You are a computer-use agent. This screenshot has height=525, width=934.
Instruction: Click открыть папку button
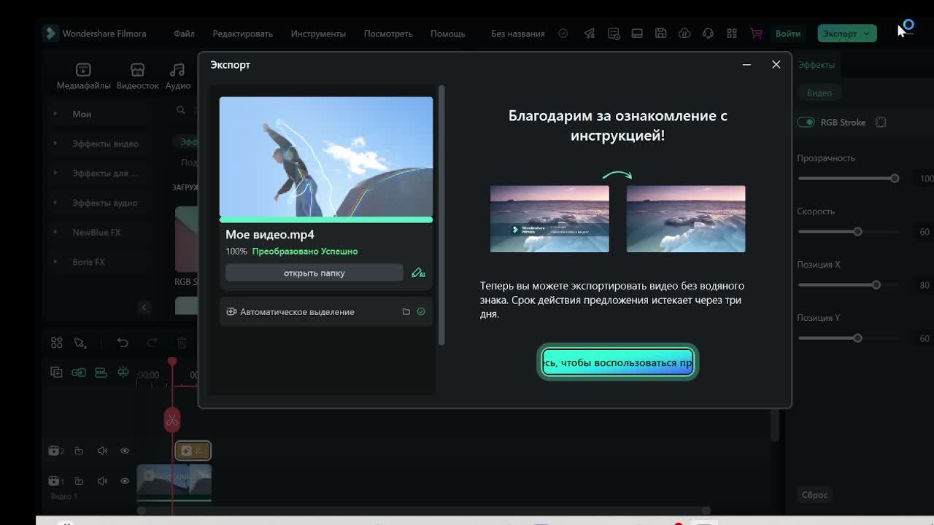[314, 273]
